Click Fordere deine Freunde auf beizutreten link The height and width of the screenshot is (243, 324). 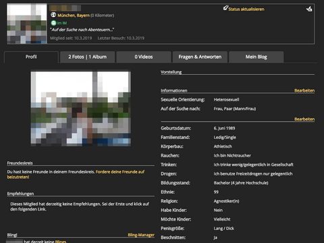[x=76, y=174]
